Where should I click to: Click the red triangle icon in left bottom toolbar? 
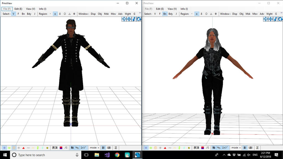23,148
